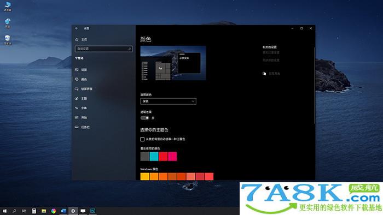The width and height of the screenshot is (383, 215).
Task: Pick the cyan recently used color
Action: [154, 156]
